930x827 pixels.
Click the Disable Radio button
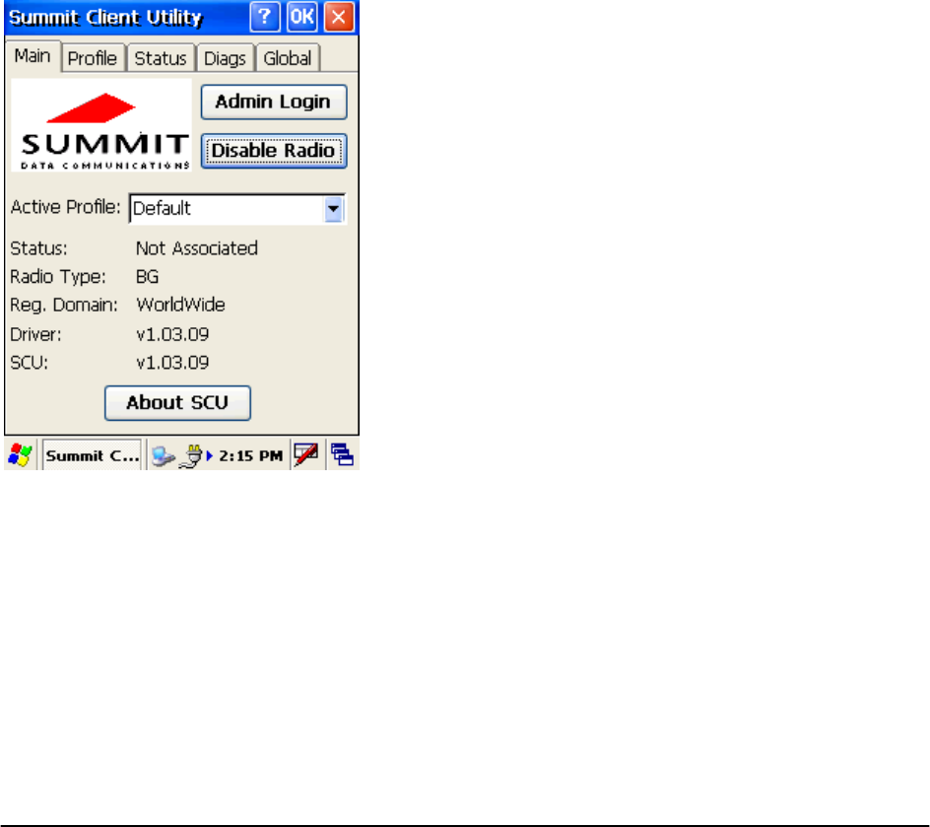pos(274,151)
